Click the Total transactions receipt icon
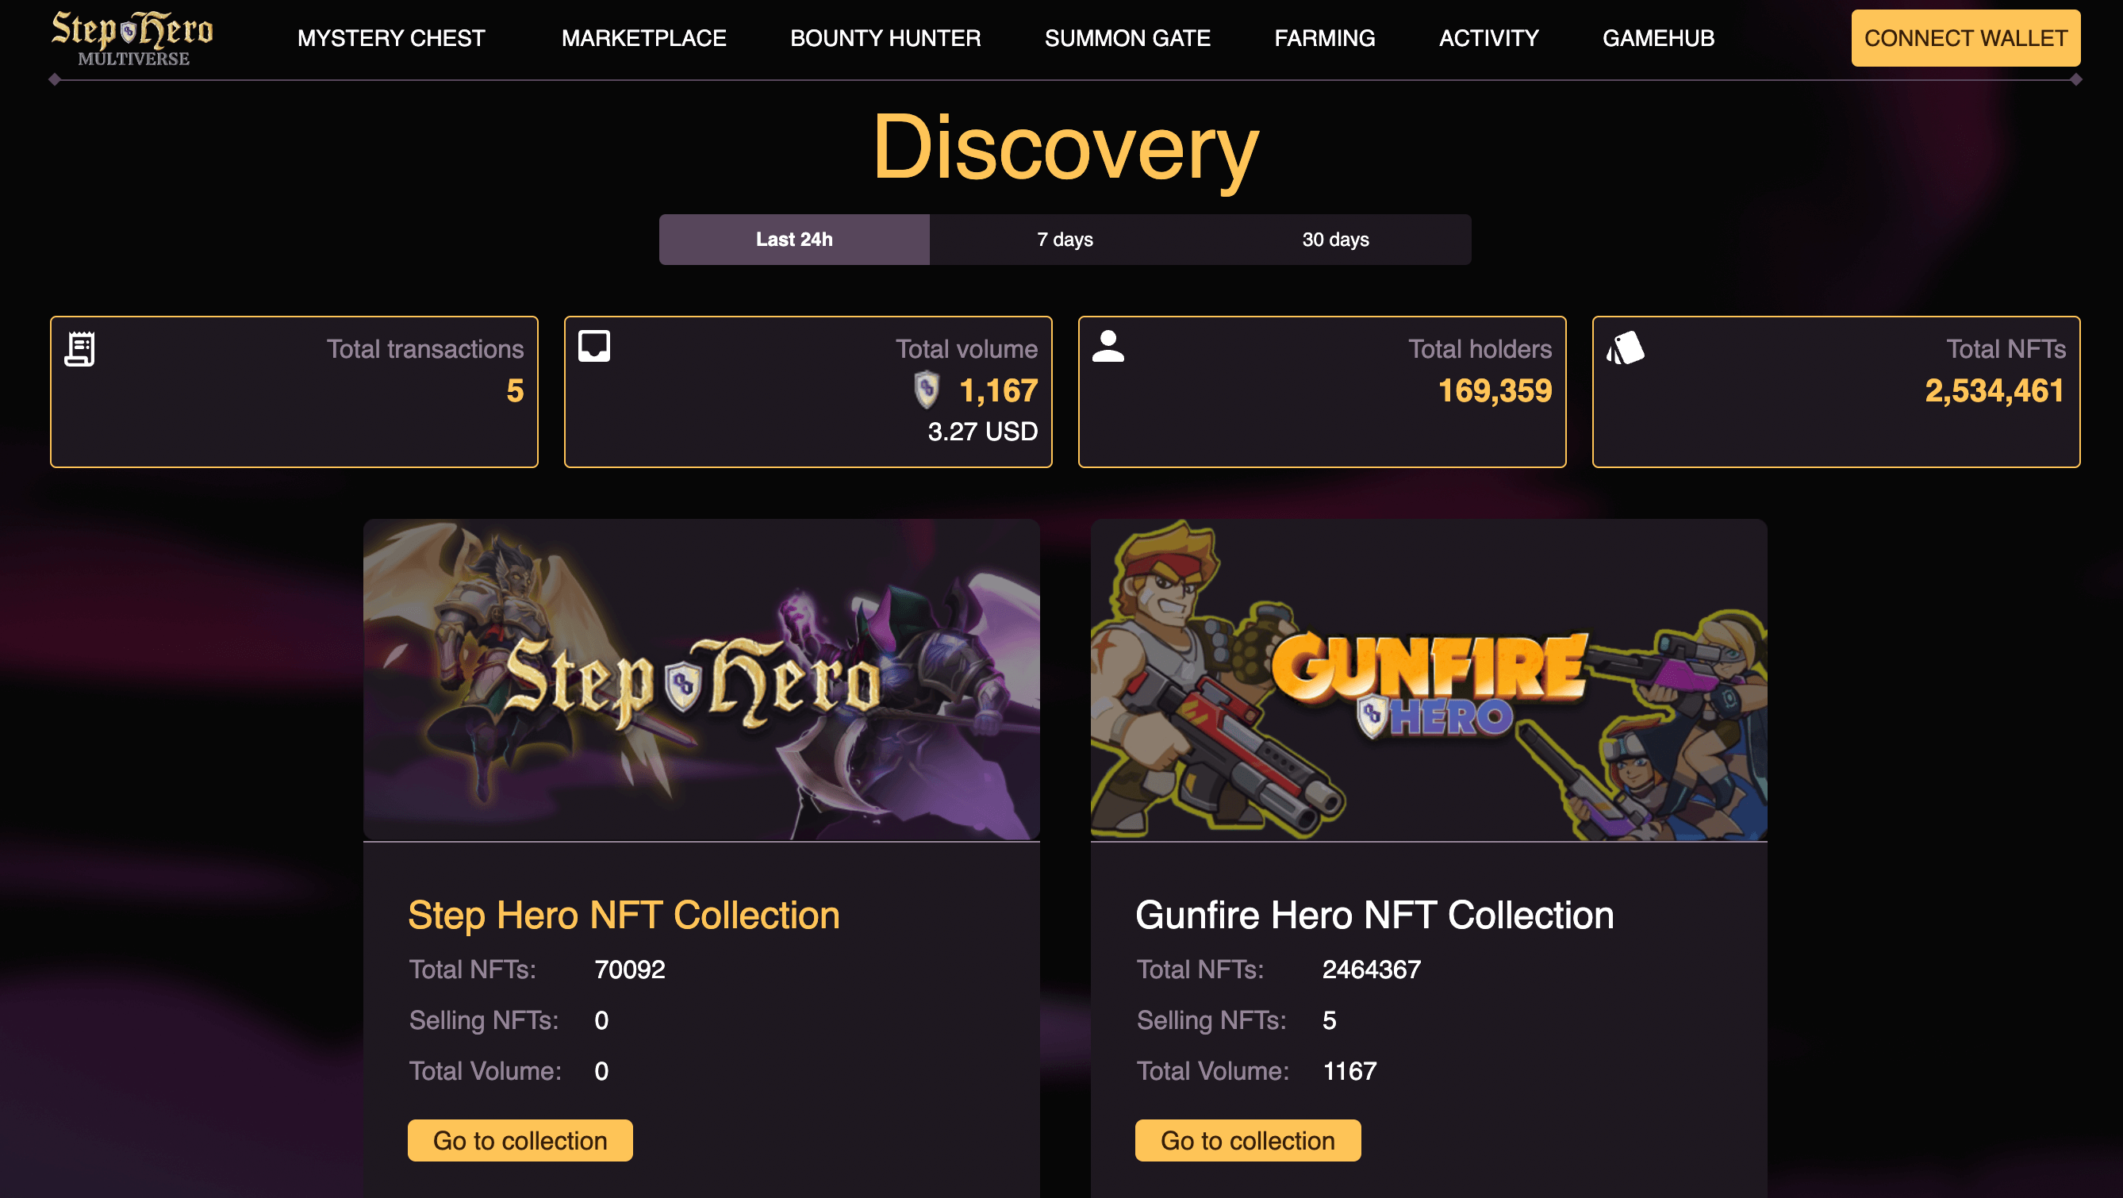The height and width of the screenshot is (1198, 2123). coord(80,348)
